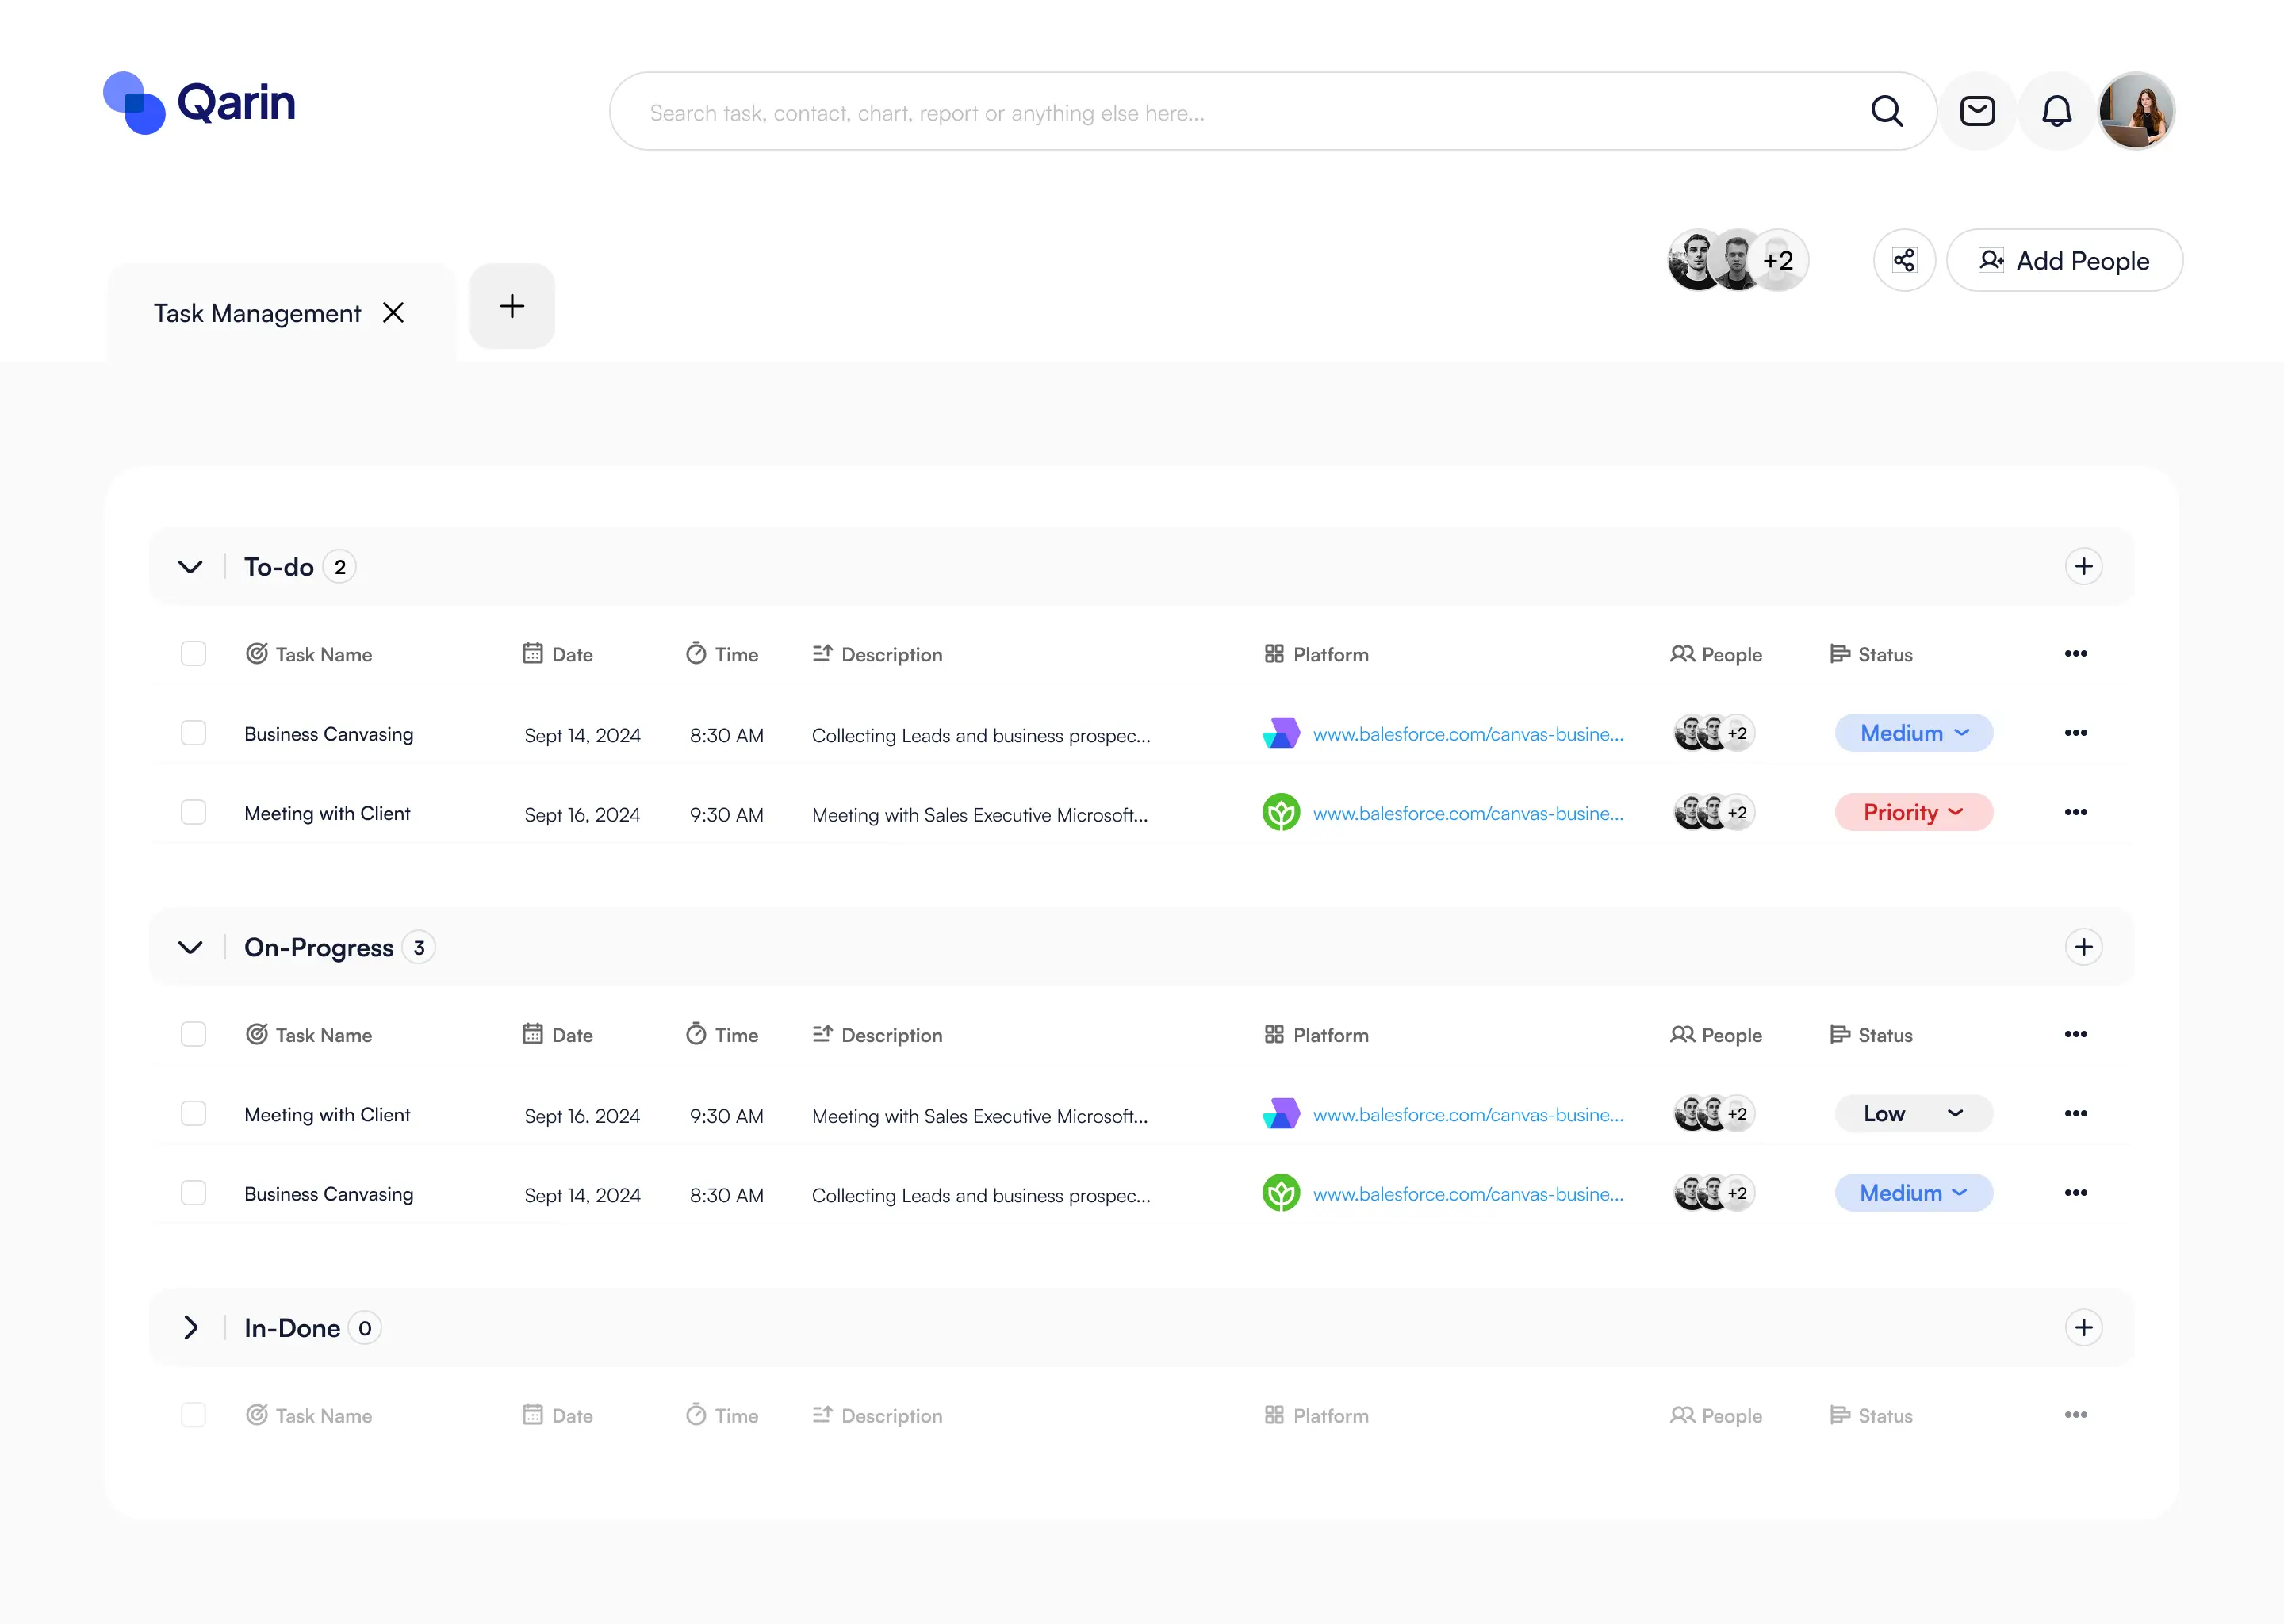Viewport: 2284px width, 1624px height.
Task: Select all tasks in To-do header checkbox
Action: tap(193, 654)
